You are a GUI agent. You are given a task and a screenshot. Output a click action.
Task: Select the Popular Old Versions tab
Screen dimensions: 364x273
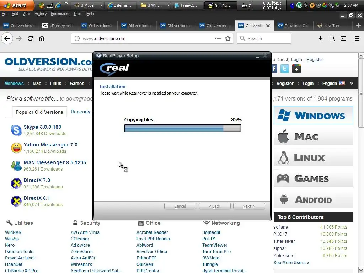39,112
